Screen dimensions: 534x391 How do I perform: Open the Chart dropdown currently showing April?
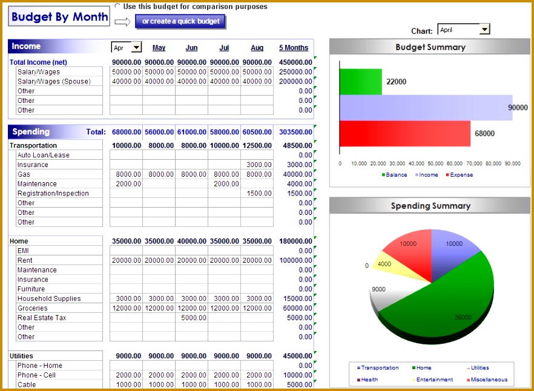(483, 28)
